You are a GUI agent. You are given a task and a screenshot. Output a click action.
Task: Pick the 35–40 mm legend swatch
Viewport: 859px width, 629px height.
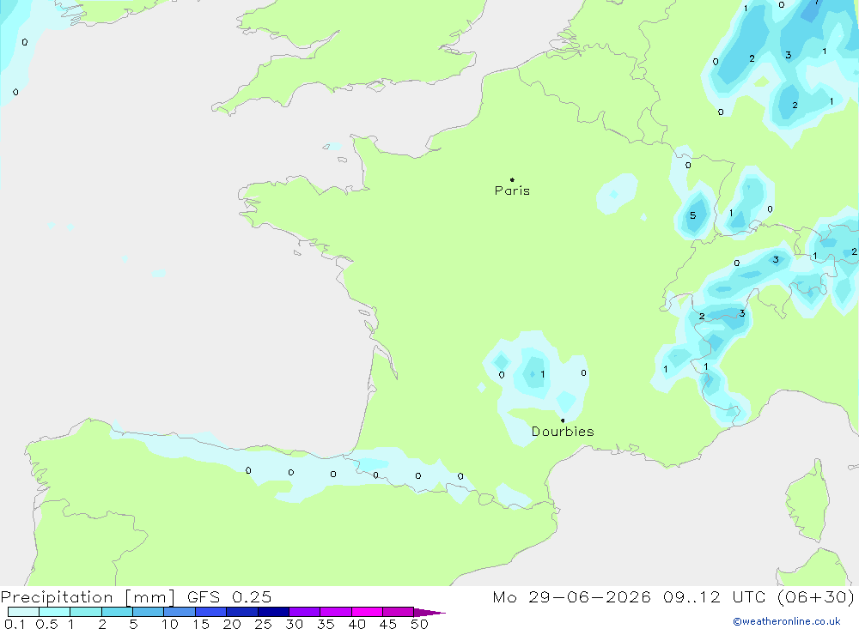tap(336, 612)
